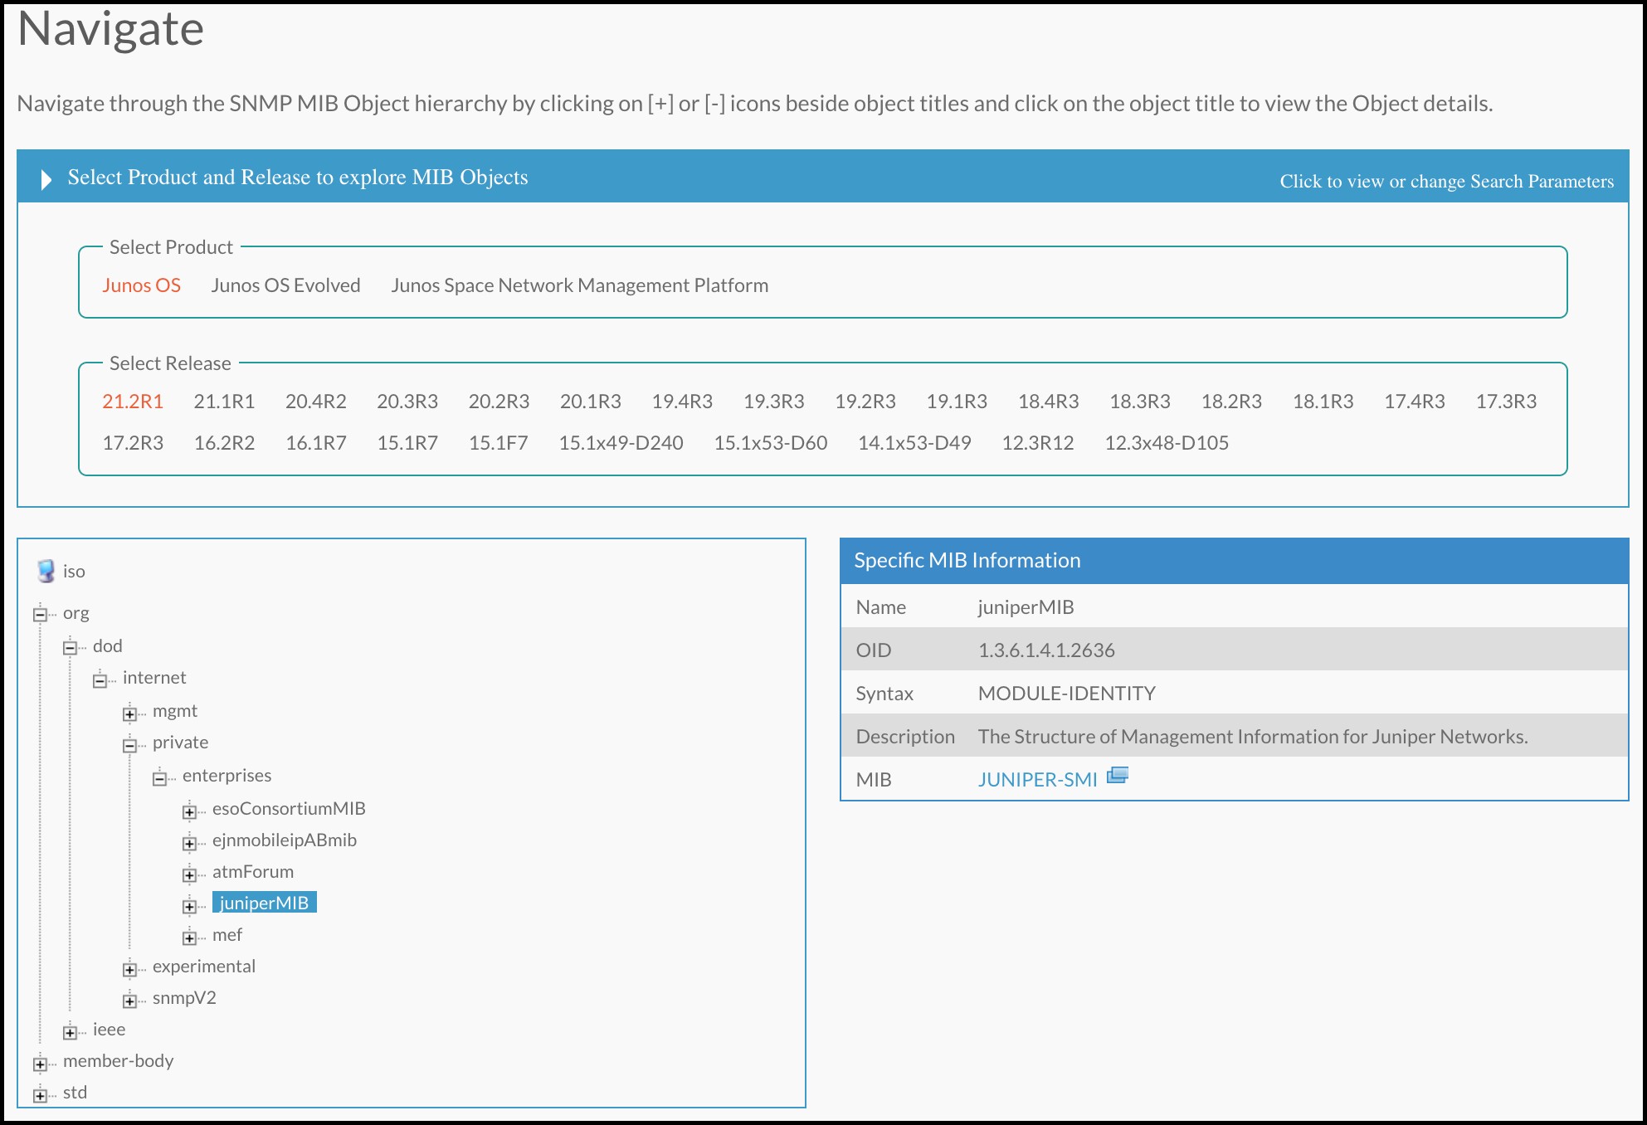Choose release 12.3x48-D105
Screen dimensions: 1647x1125
click(x=1166, y=443)
